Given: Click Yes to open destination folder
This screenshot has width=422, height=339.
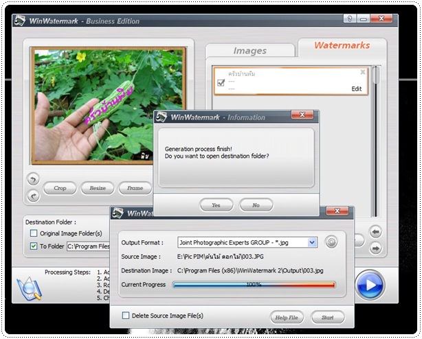Looking at the screenshot, I should pos(216,205).
